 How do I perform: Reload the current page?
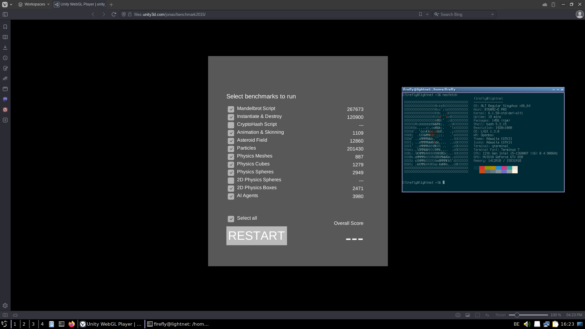coord(114,14)
